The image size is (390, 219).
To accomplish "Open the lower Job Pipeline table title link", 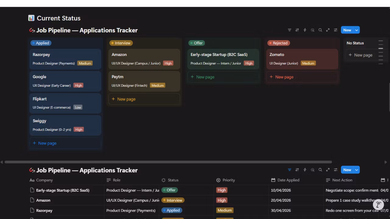I will coord(87,170).
